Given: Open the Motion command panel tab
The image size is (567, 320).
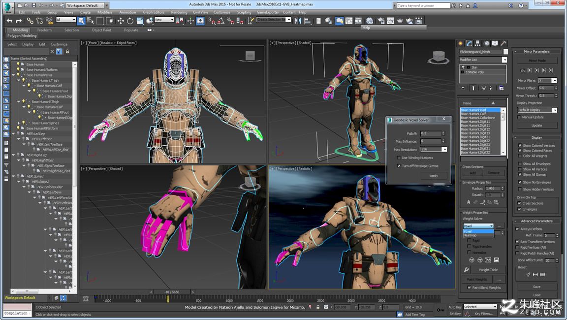Looking at the screenshot, I should (486, 43).
